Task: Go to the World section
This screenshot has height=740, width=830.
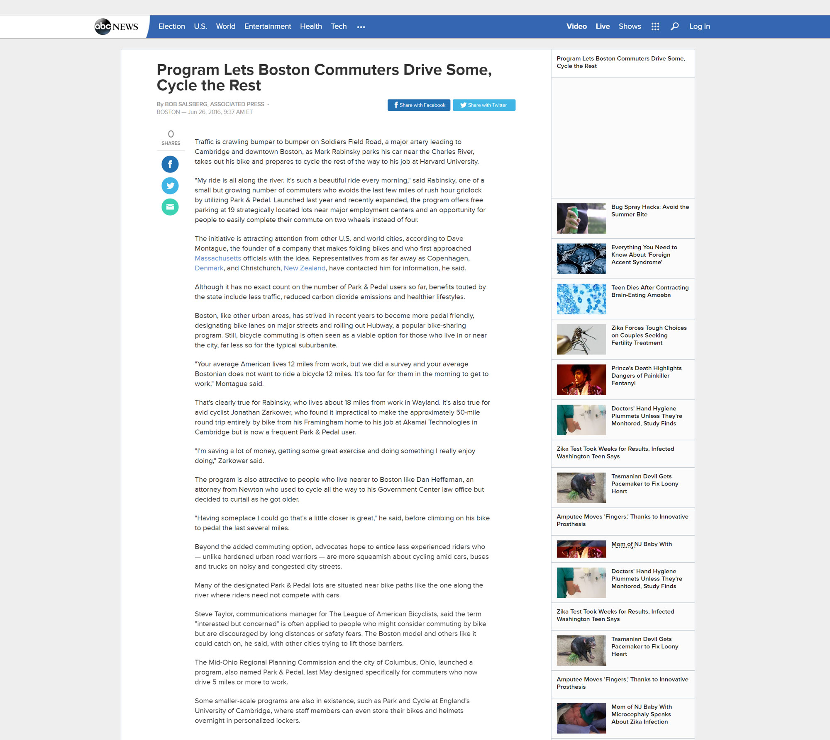Action: (226, 27)
